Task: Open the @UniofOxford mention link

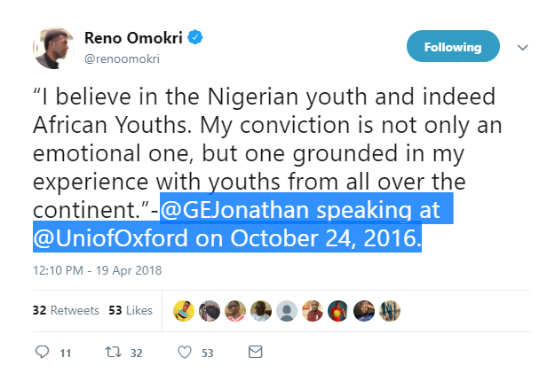Action: click(99, 239)
